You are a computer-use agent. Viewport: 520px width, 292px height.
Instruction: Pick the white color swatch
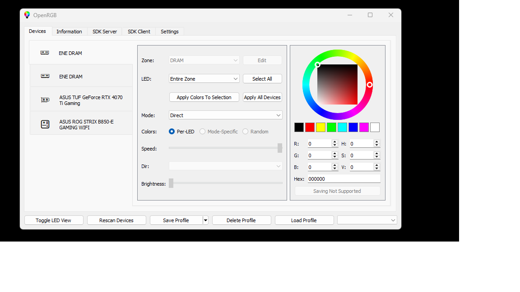[375, 127]
